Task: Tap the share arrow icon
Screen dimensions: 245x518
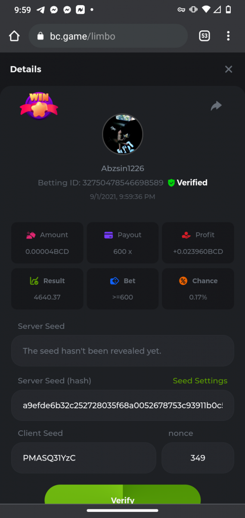Action: [x=216, y=106]
